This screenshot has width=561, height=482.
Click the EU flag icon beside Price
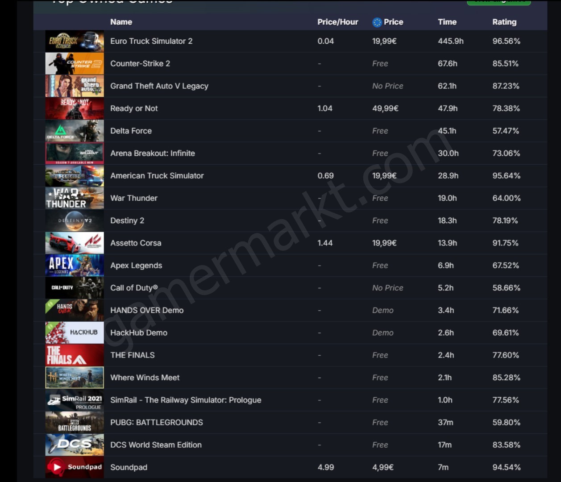click(377, 22)
